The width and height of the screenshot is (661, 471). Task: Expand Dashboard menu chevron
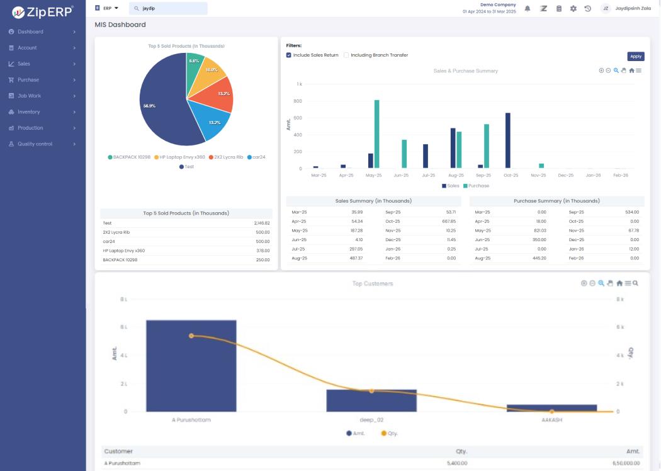click(x=74, y=32)
